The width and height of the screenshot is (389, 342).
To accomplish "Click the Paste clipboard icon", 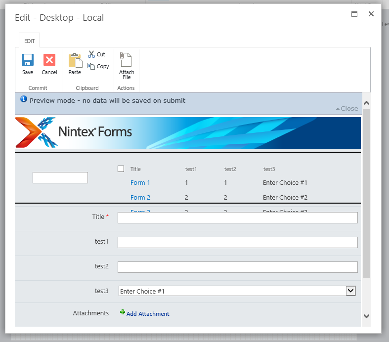I will pos(76,60).
